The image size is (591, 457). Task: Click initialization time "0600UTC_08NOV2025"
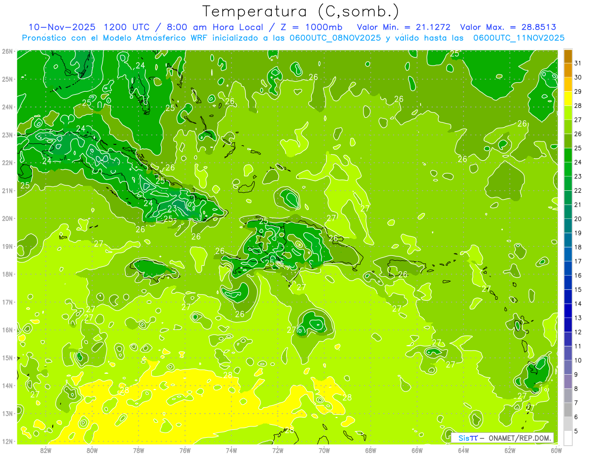(x=335, y=38)
